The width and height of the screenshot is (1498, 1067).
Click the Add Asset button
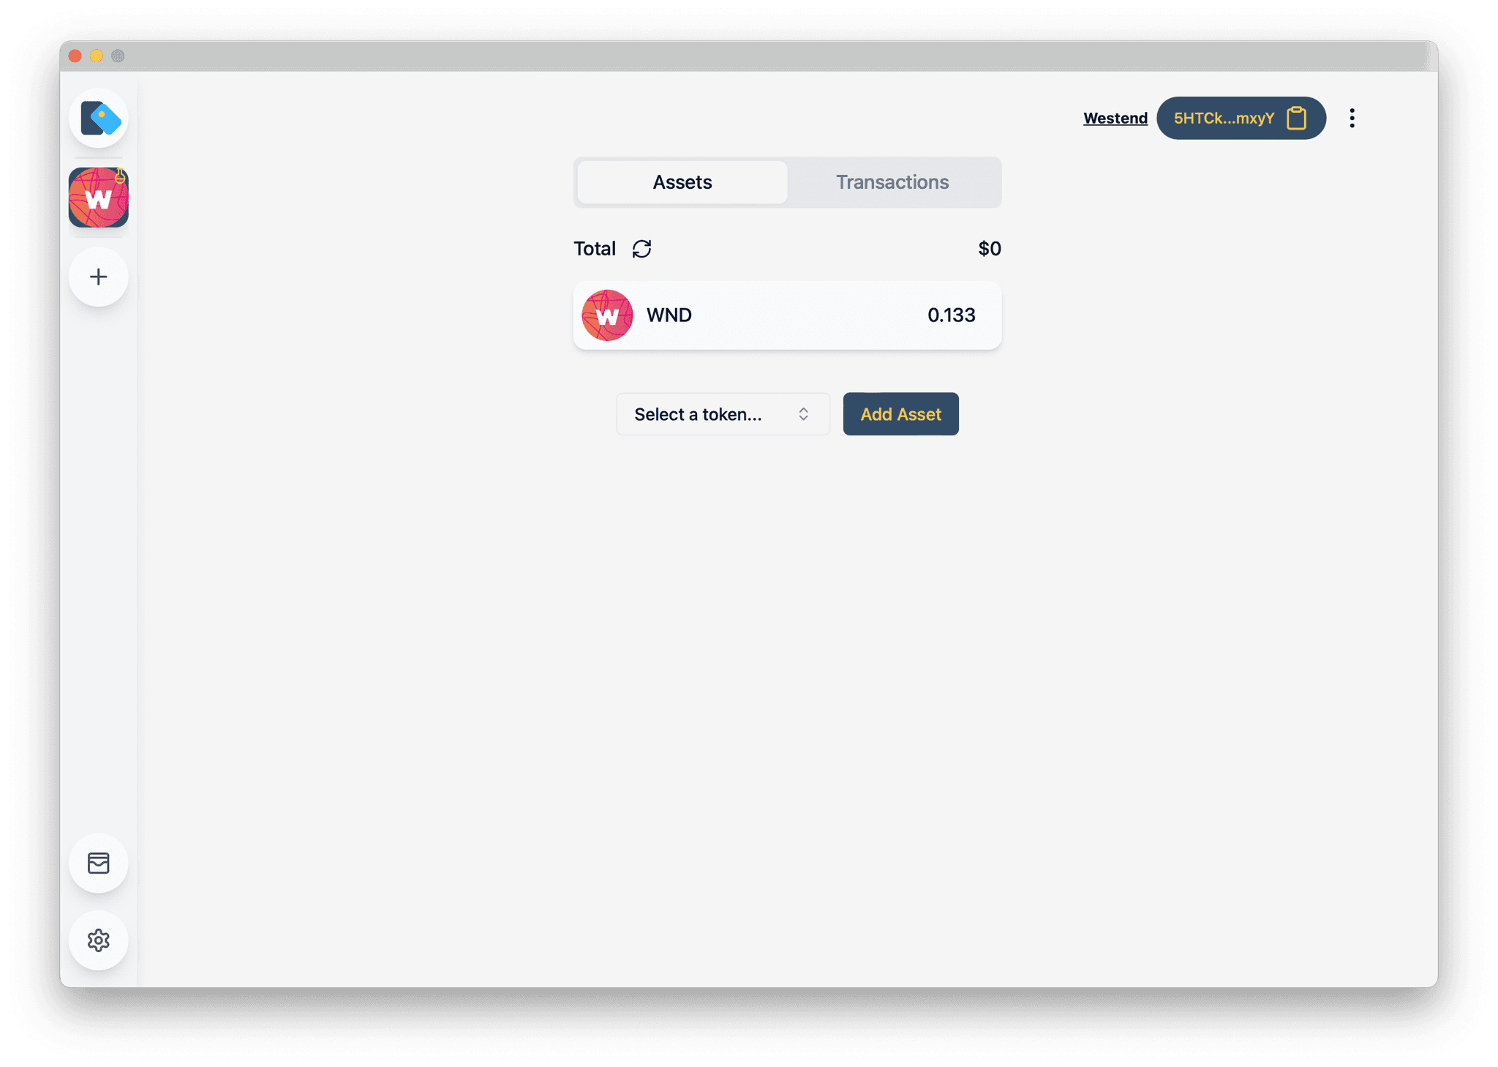pos(901,413)
